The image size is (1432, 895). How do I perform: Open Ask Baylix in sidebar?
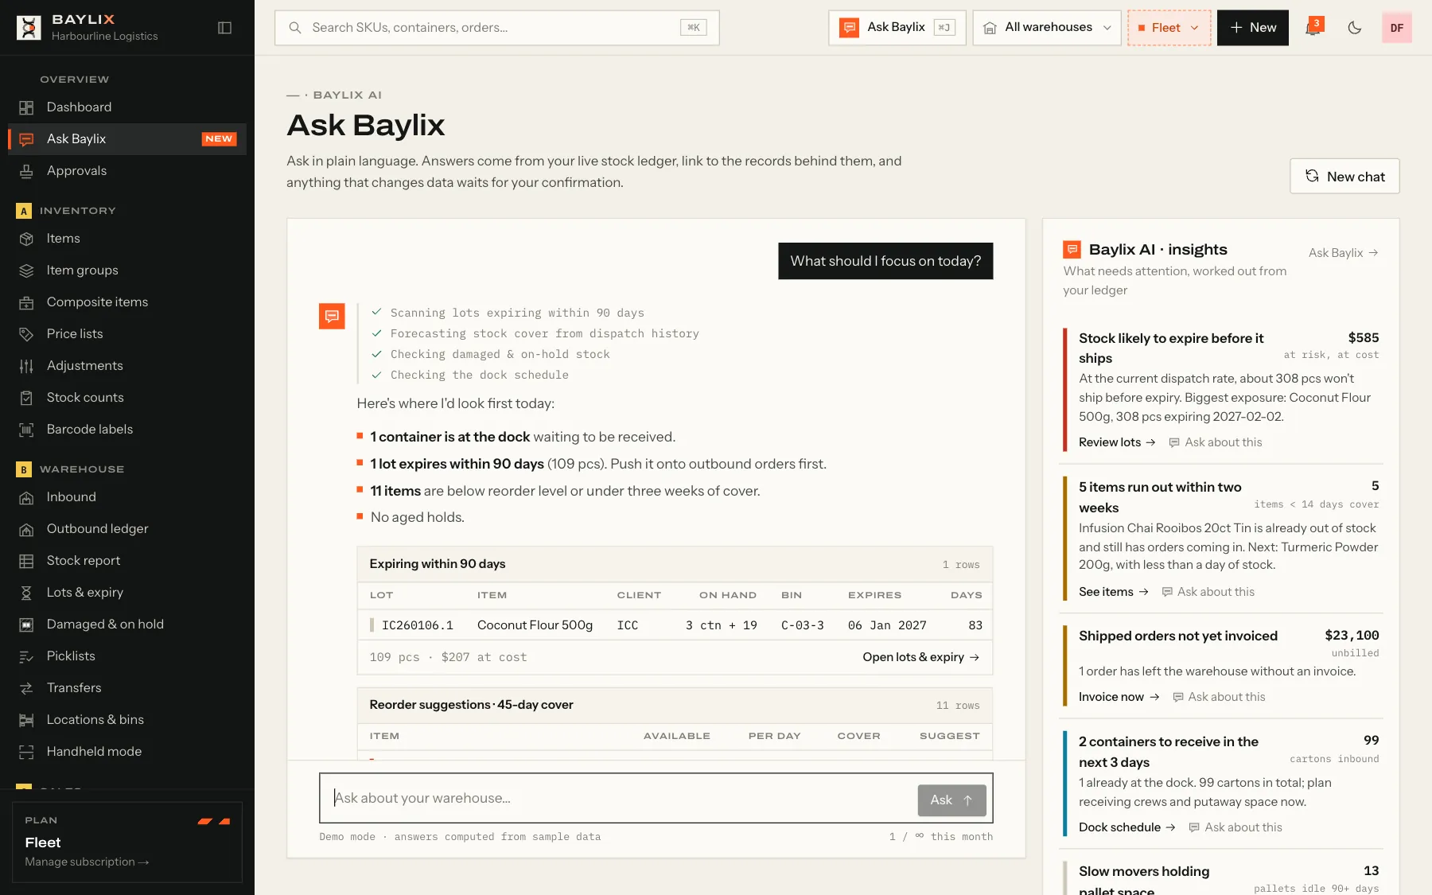tap(127, 139)
